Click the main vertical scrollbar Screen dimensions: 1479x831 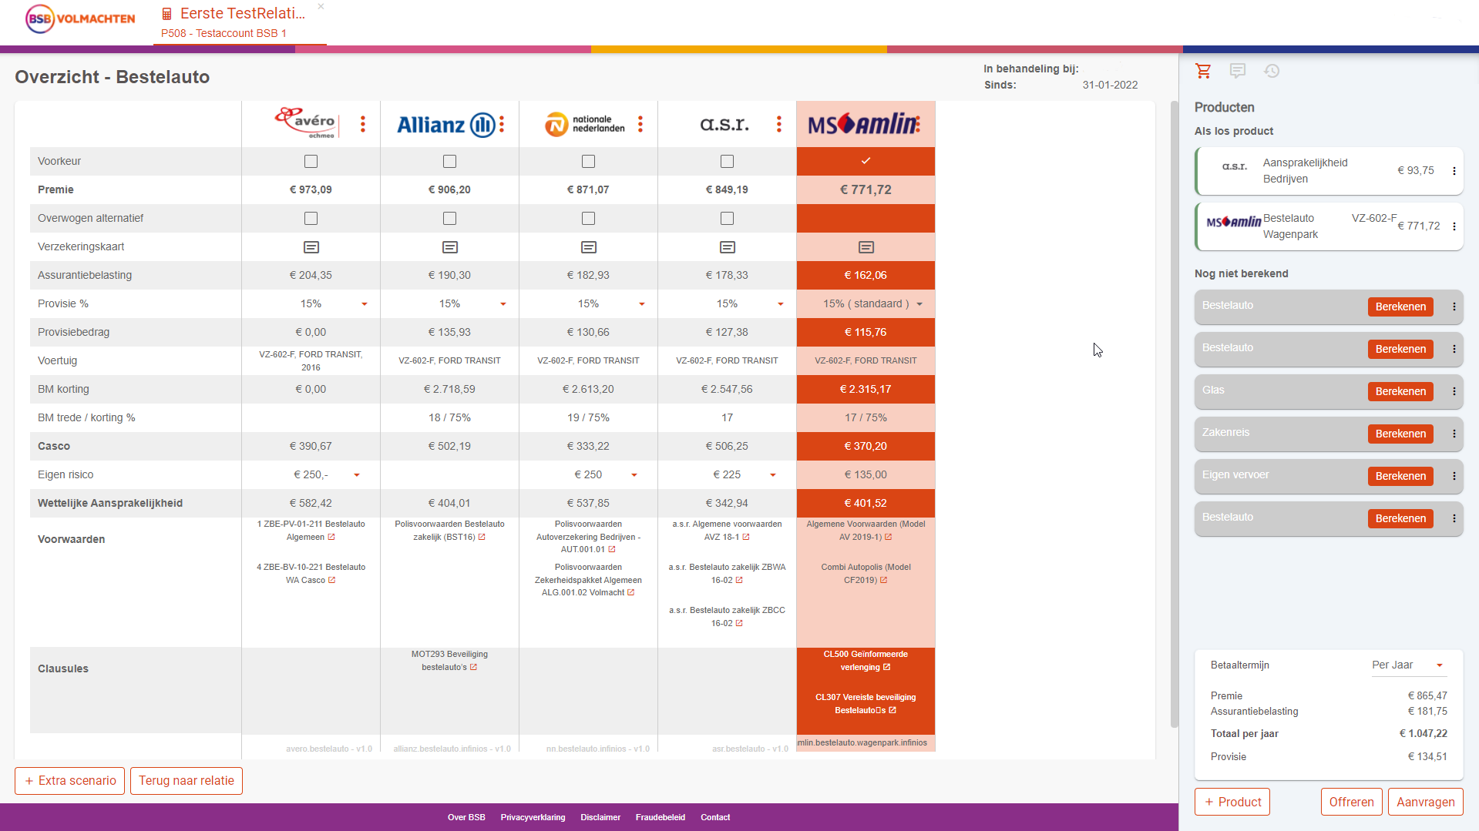1174,414
